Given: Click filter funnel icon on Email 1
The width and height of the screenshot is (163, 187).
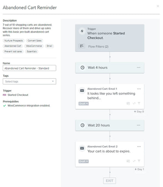Looking at the screenshot, I should (139, 103).
